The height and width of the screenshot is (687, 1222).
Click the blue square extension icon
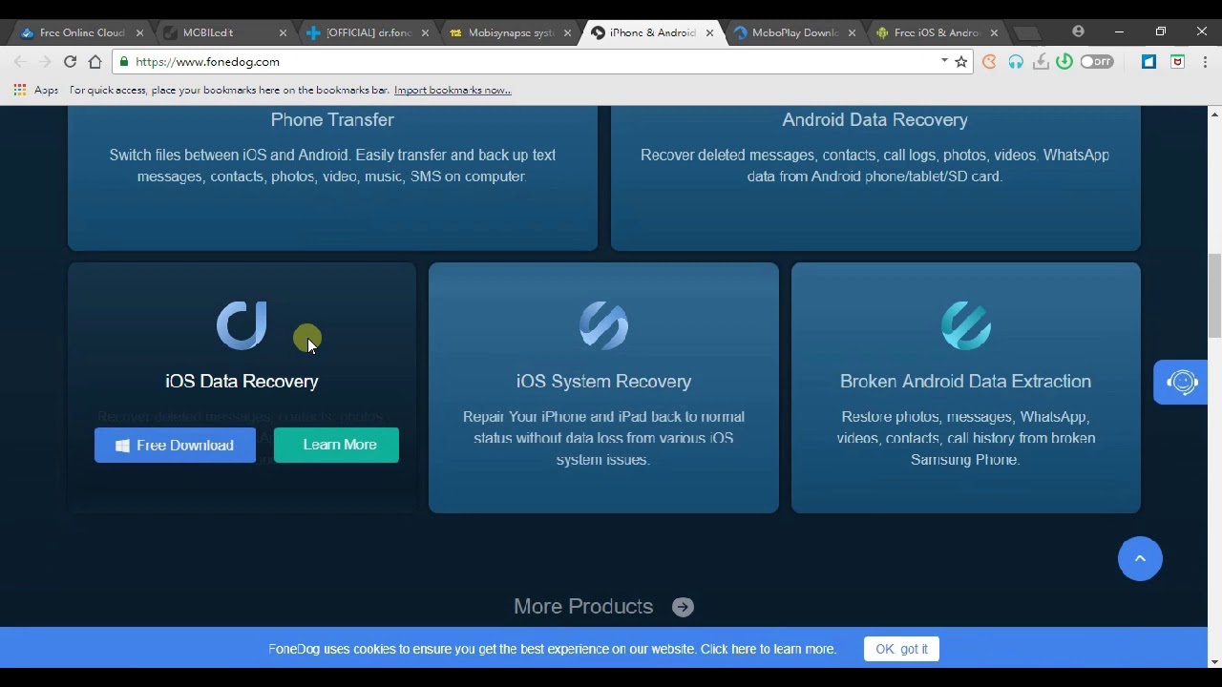1148,62
